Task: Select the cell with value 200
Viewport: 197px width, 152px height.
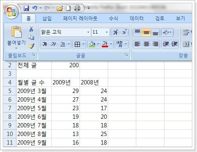Action: (65, 65)
